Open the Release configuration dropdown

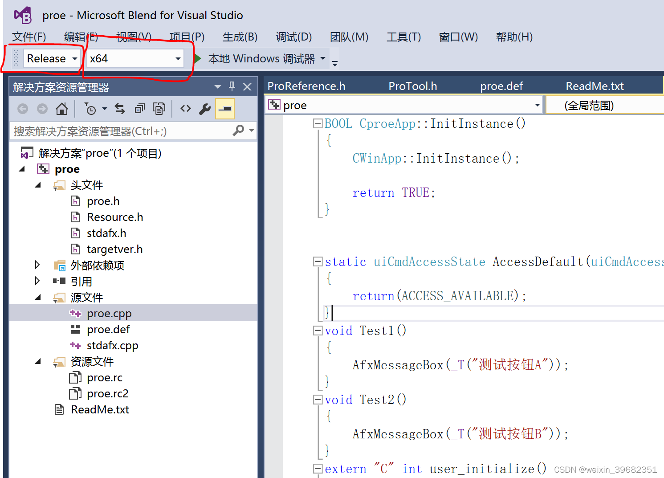click(x=52, y=59)
